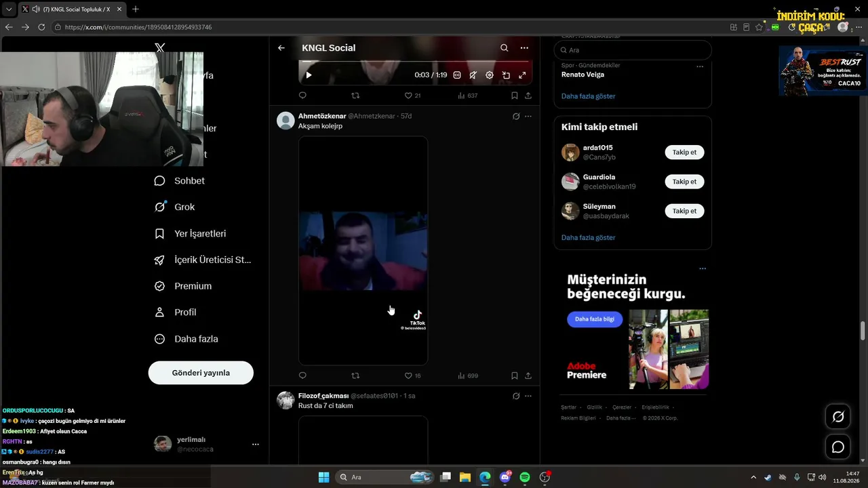
Task: Open trend options for Renato Veiga
Action: coord(700,66)
